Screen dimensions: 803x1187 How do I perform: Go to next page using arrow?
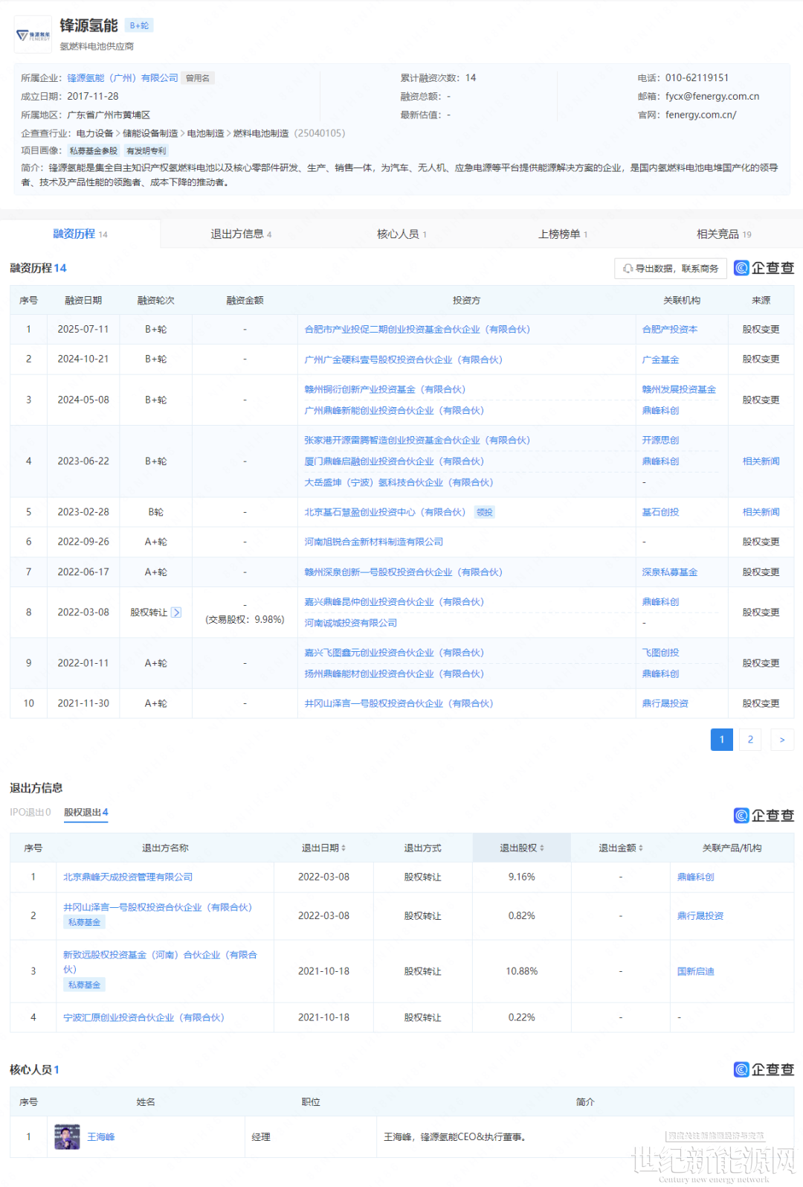781,740
